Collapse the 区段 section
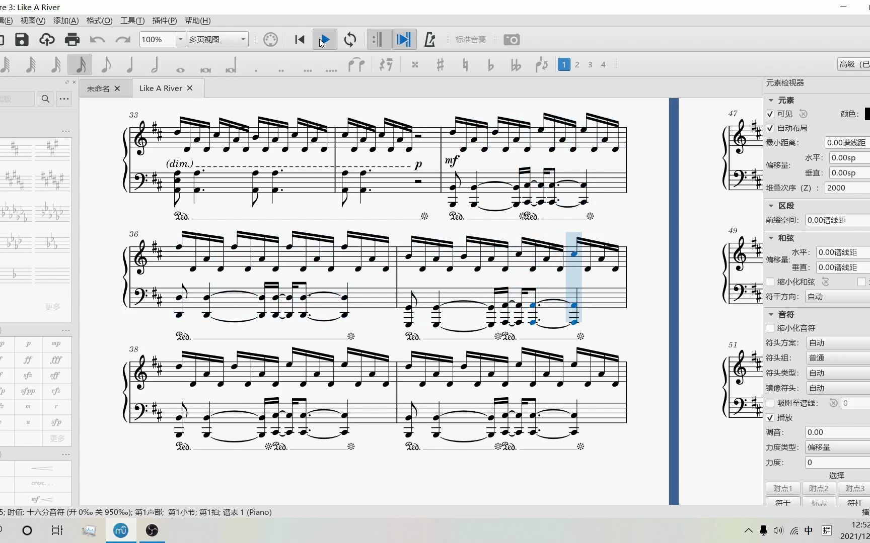Screen dimensions: 870x543 [771, 206]
